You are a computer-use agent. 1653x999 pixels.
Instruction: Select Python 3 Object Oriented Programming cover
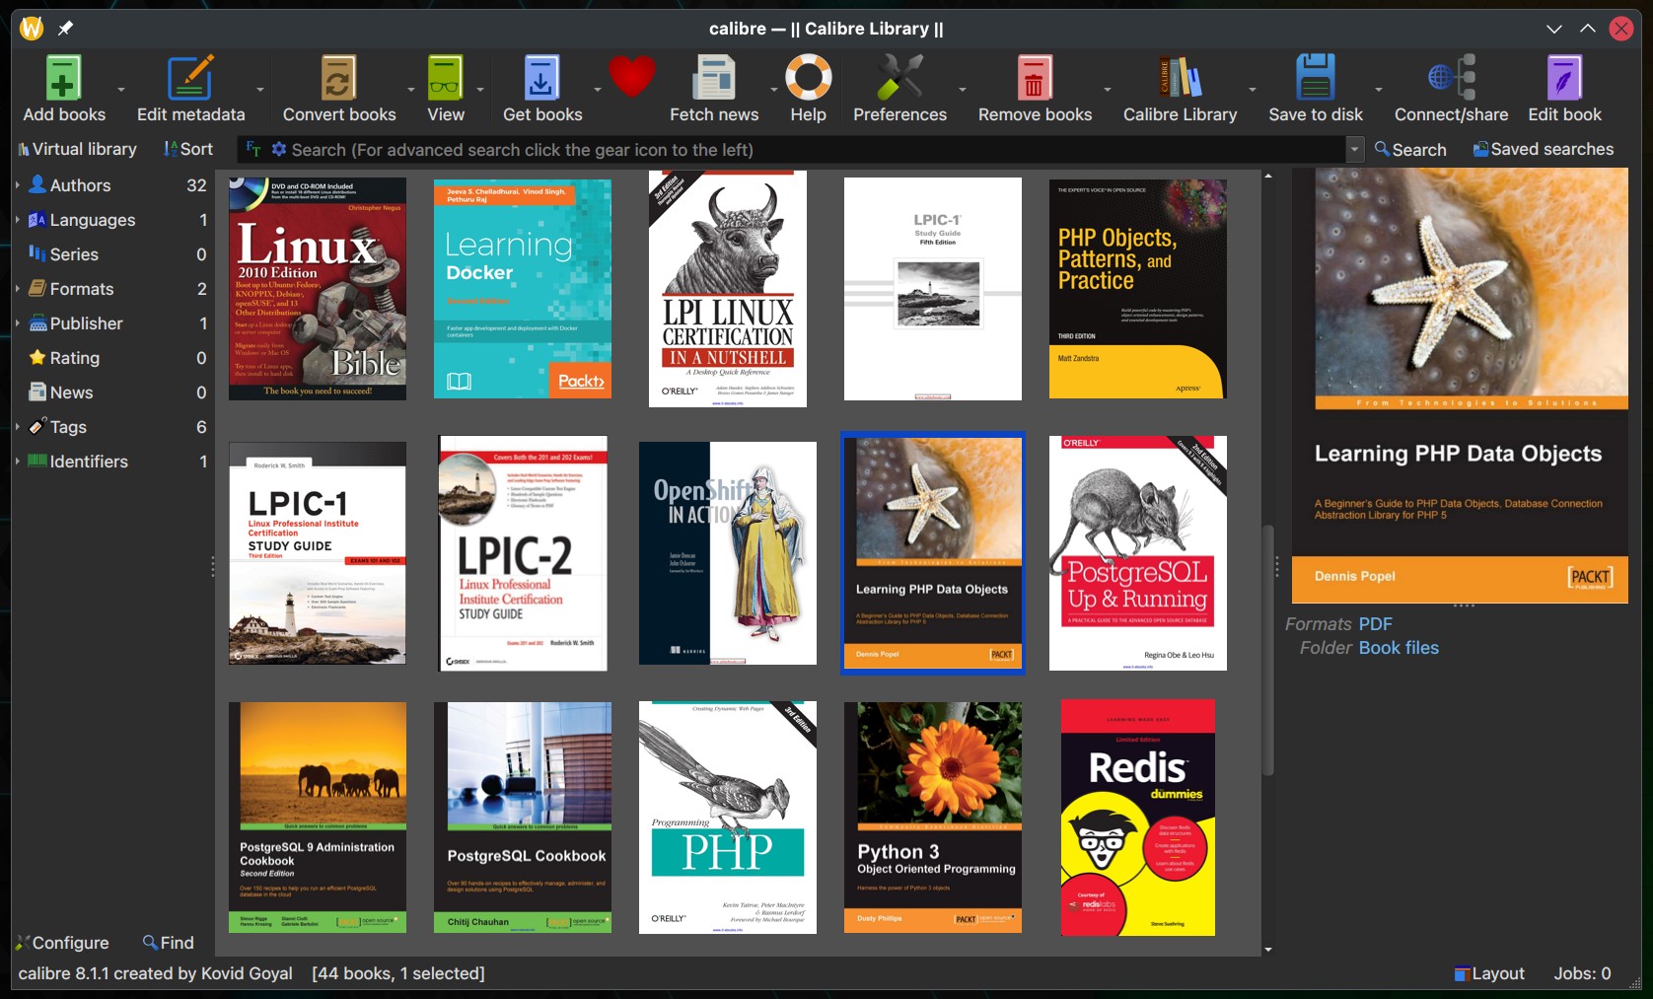pyautogui.click(x=933, y=818)
